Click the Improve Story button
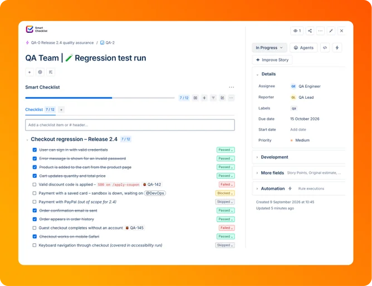Viewport: 372px width, 286px height. [x=272, y=60]
